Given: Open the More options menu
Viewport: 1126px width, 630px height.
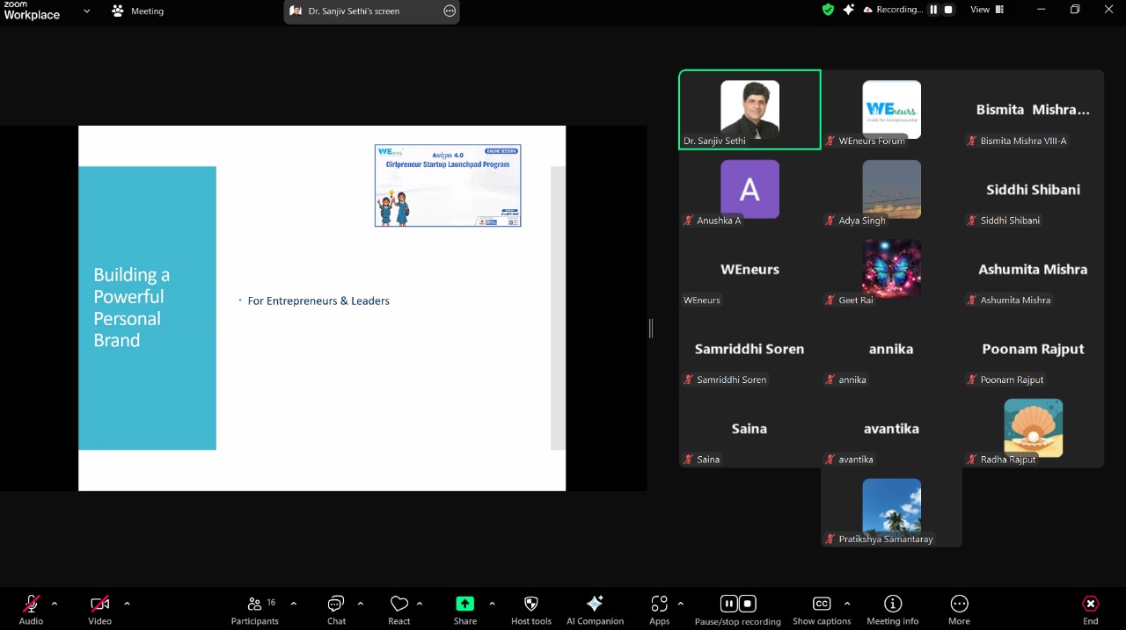Looking at the screenshot, I should [x=959, y=605].
